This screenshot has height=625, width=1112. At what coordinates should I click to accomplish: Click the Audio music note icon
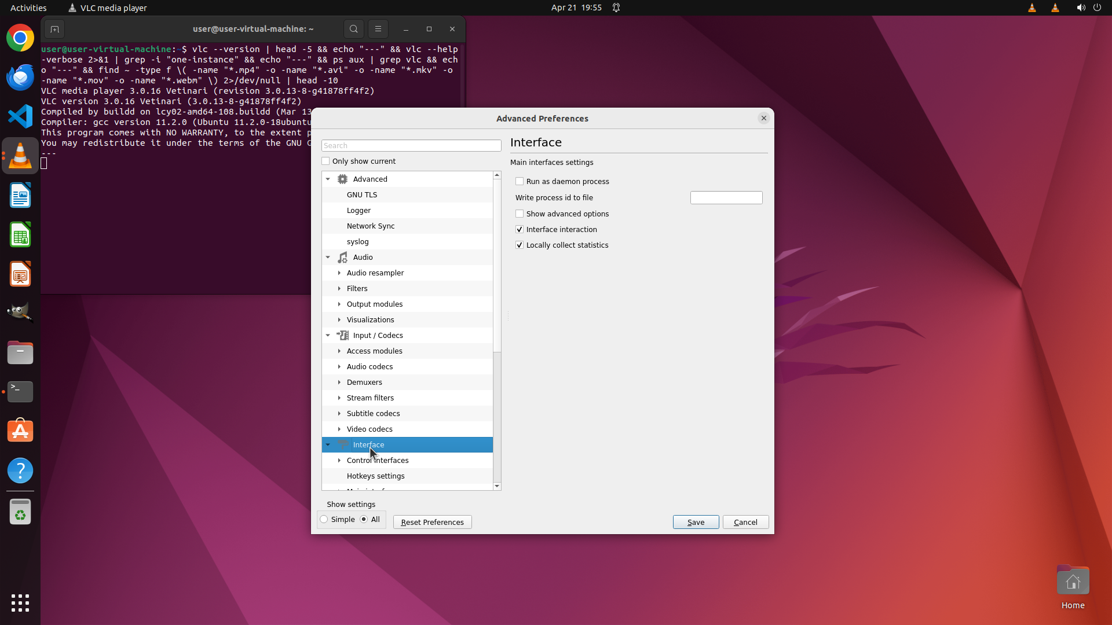pyautogui.click(x=342, y=258)
